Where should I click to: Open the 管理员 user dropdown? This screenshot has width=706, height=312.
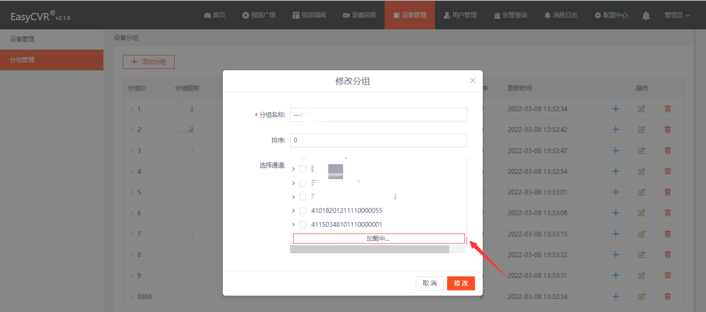(677, 15)
